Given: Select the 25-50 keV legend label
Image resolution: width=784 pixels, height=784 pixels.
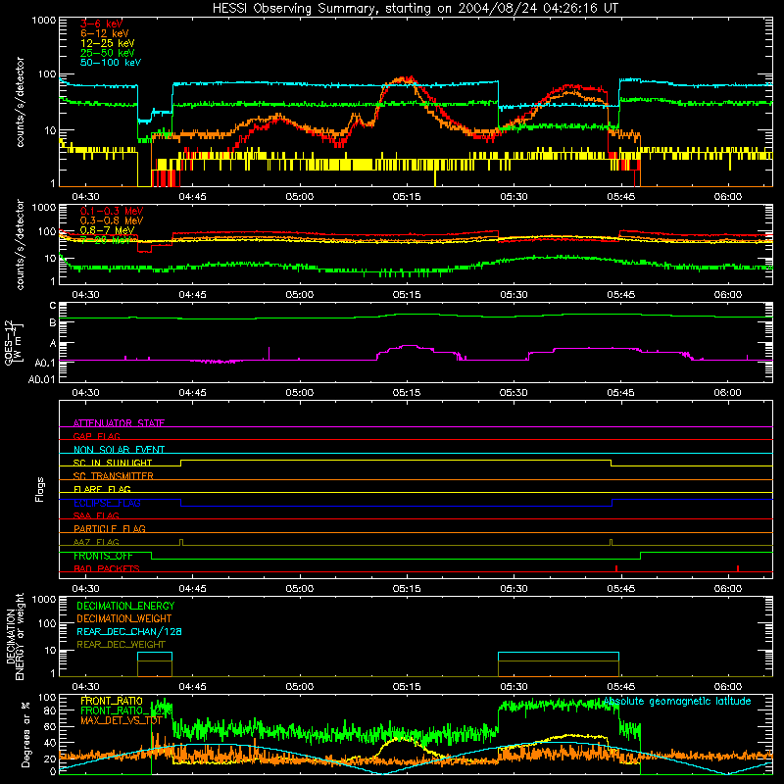Looking at the screenshot, I should click(108, 53).
